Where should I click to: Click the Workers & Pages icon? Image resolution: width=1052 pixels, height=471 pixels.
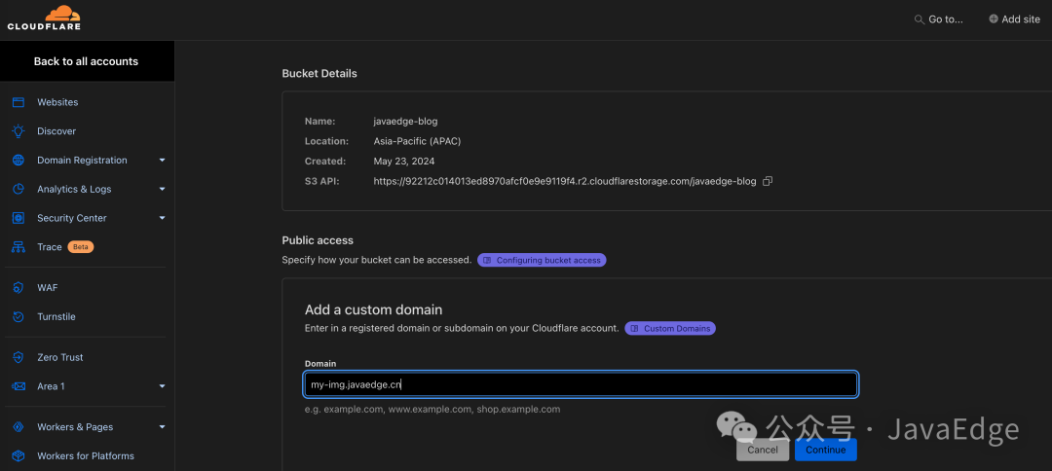[x=19, y=427]
